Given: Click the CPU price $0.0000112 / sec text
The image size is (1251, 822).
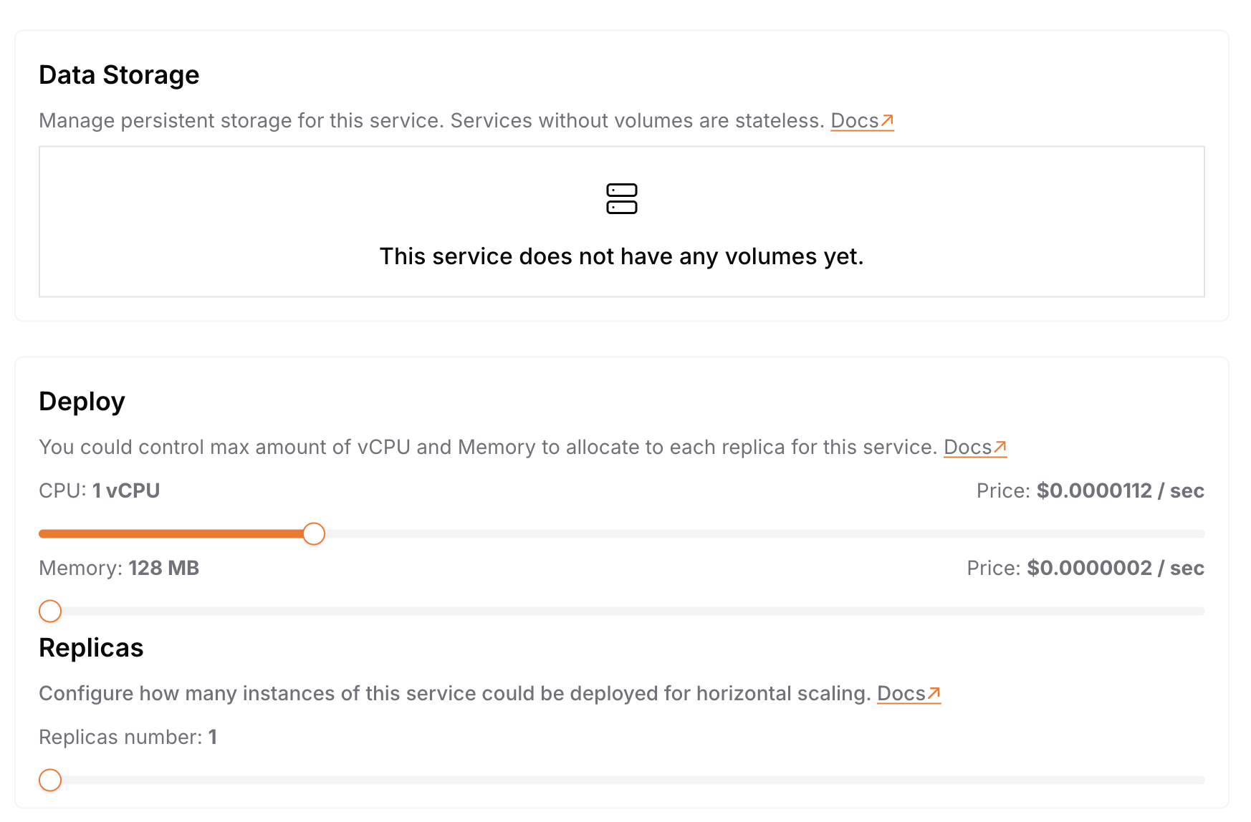Looking at the screenshot, I should 1090,490.
